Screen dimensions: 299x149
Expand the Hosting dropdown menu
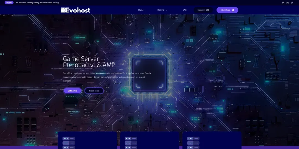(x=163, y=10)
